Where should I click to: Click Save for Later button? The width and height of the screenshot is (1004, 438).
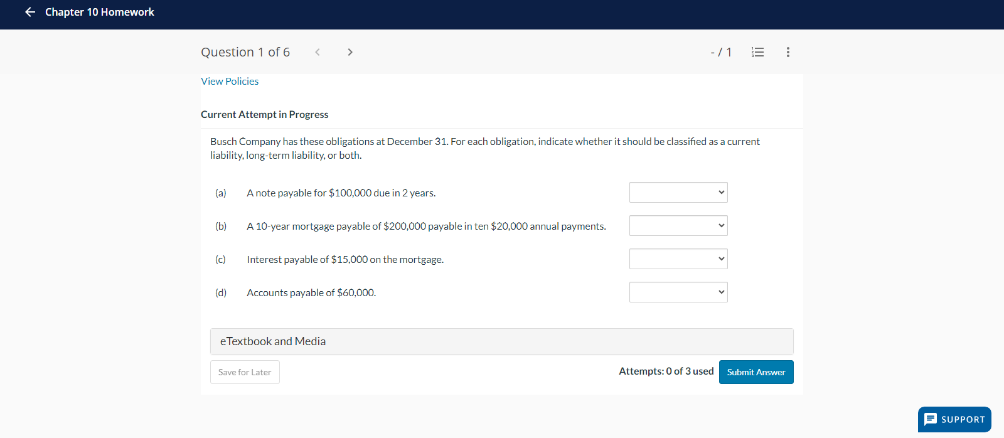[x=245, y=372]
